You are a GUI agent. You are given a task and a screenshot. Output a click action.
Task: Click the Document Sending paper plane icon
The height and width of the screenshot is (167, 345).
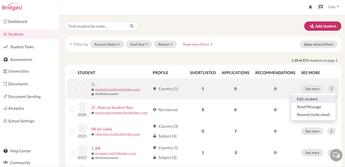point(5,96)
